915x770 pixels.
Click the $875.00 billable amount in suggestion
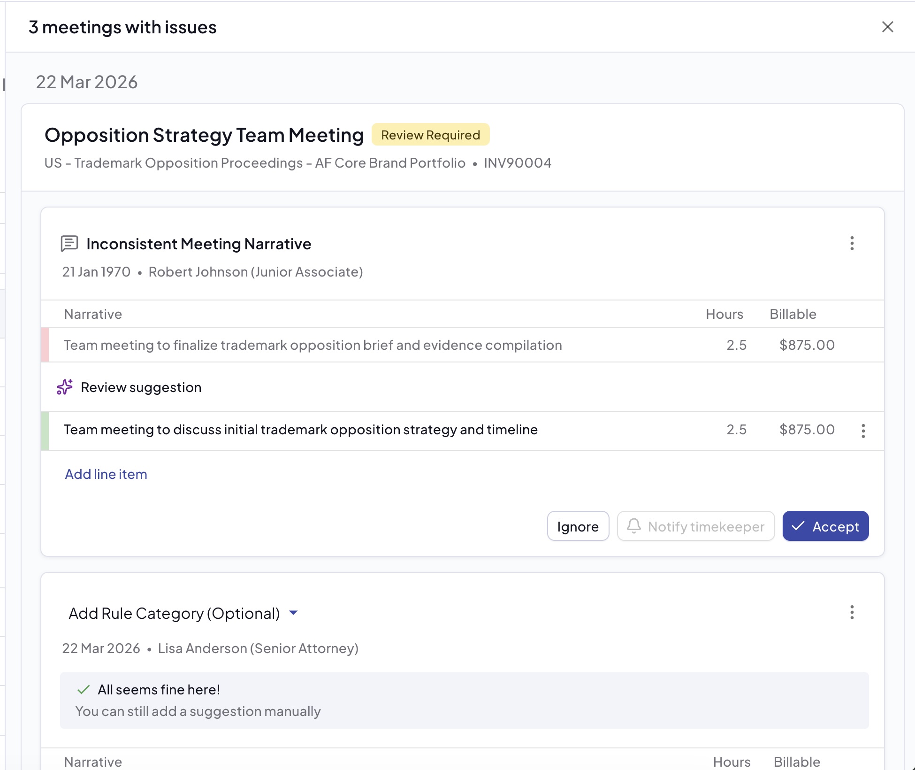click(x=807, y=430)
